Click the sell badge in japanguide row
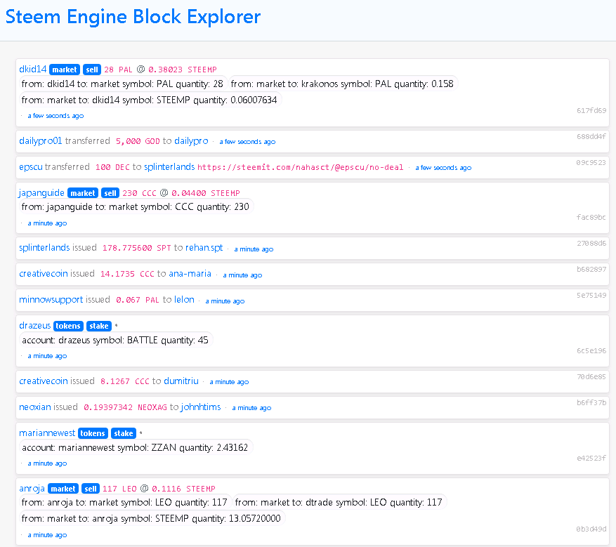This screenshot has height=547, width=616. [110, 193]
